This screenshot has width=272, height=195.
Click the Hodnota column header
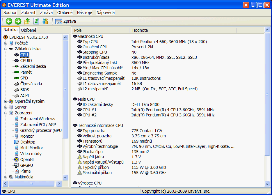[183, 30]
